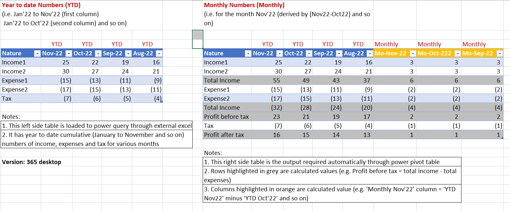Select 'Tax' row label in right table
The width and height of the screenshot is (510, 211).
coord(209,126)
